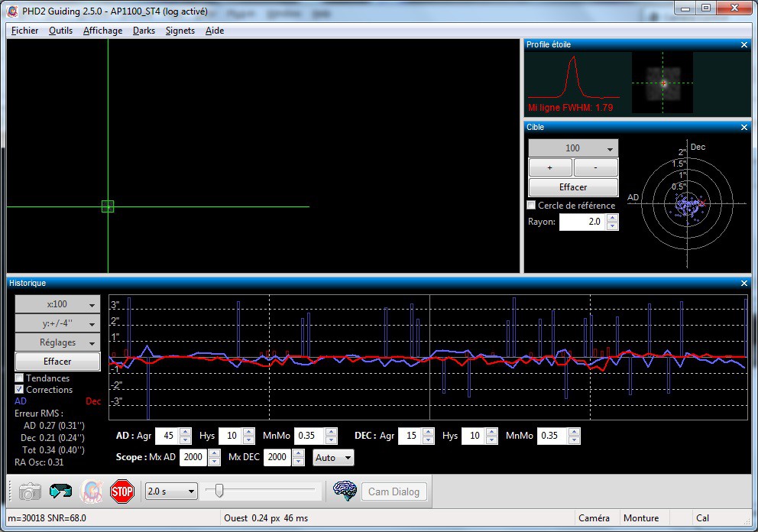Viewport: 758px width, 532px height.
Task: Click the DEC Hys value field
Action: 475,436
